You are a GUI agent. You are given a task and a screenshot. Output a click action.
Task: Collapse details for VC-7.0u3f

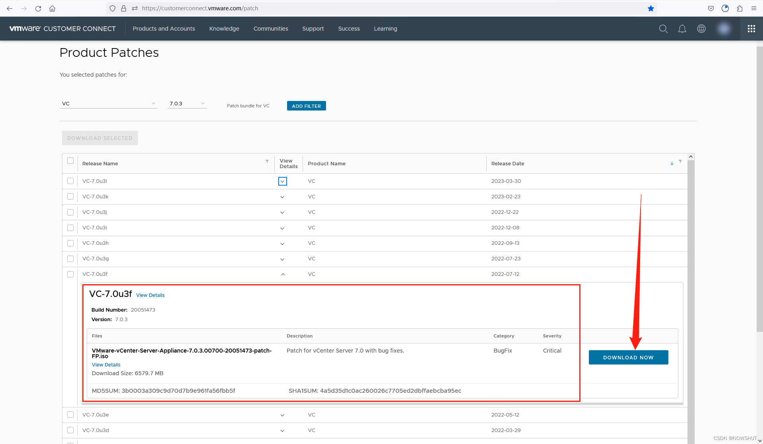click(x=283, y=274)
